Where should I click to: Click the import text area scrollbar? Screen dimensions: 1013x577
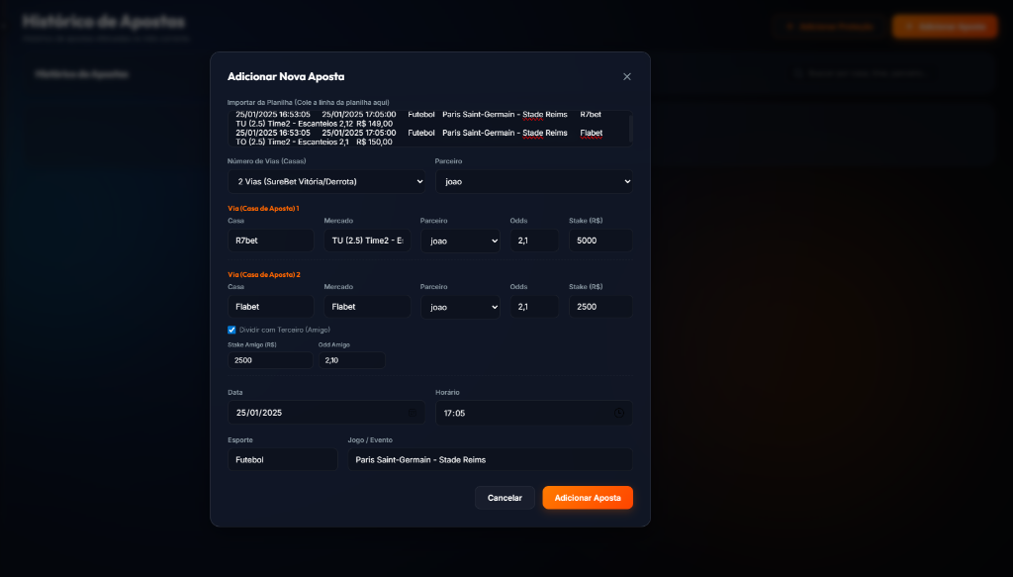click(630, 128)
